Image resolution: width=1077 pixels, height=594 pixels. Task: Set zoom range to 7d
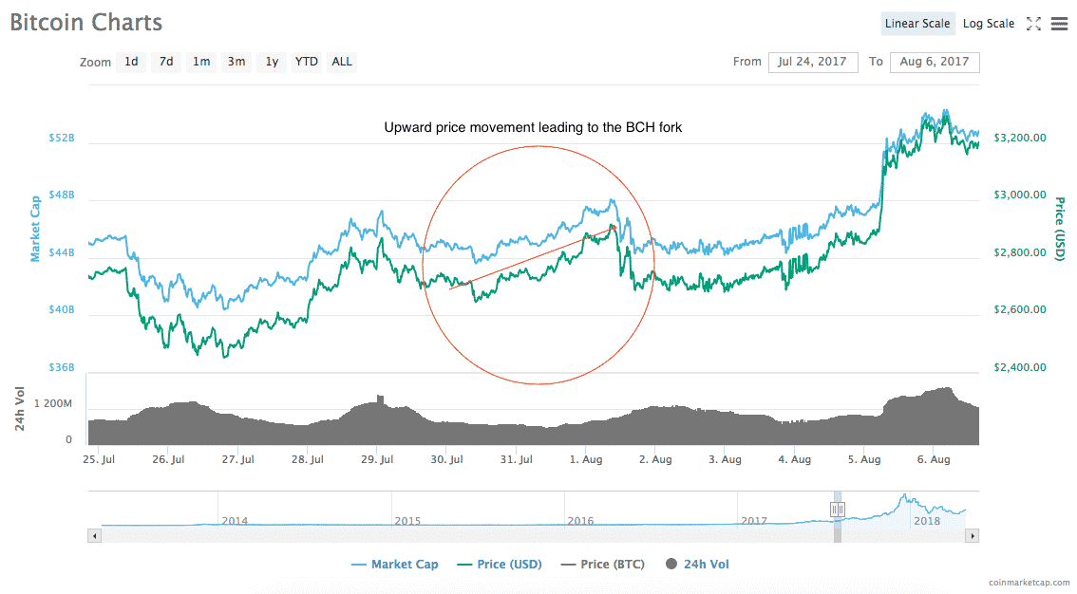(x=166, y=62)
